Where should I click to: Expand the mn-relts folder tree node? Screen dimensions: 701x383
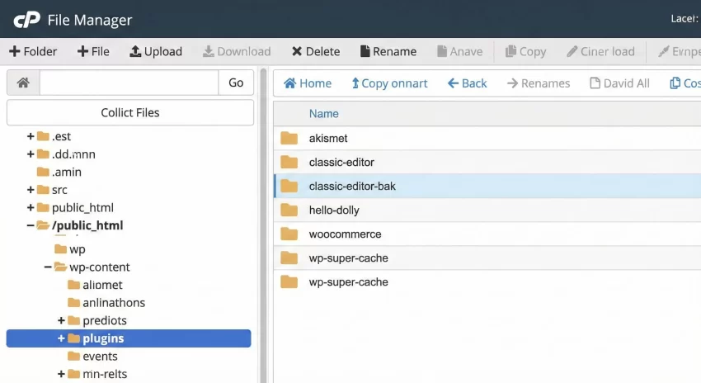[61, 374]
